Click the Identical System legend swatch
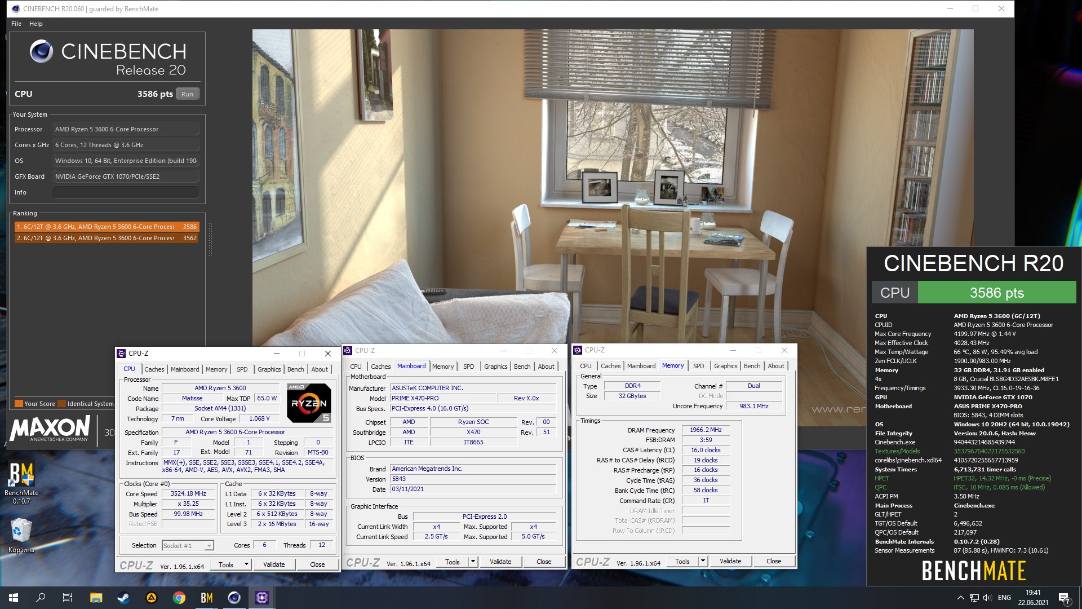Screen dimensions: 1082x609 [62, 404]
